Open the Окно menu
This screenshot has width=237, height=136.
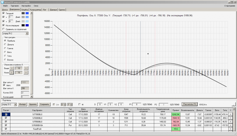click(x=36, y=6)
